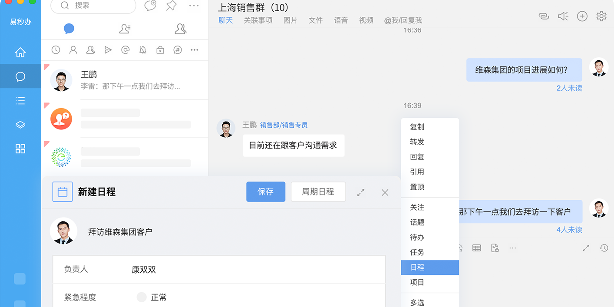Click the mute speaker icon in chat header
The width and height of the screenshot is (614, 307).
(563, 17)
